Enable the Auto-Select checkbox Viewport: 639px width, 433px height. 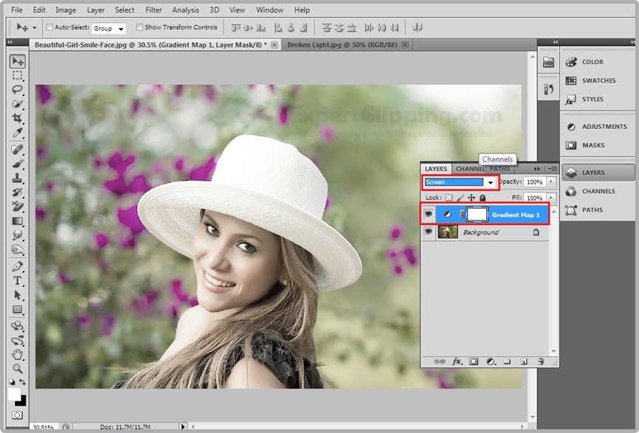click(49, 28)
